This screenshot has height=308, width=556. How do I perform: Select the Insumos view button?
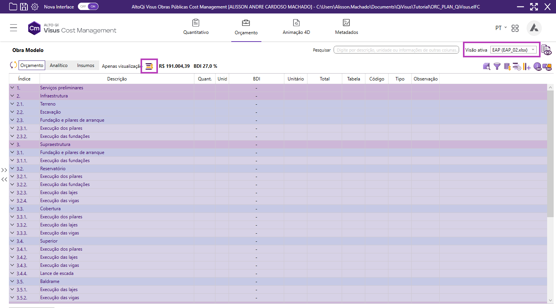[x=86, y=65]
